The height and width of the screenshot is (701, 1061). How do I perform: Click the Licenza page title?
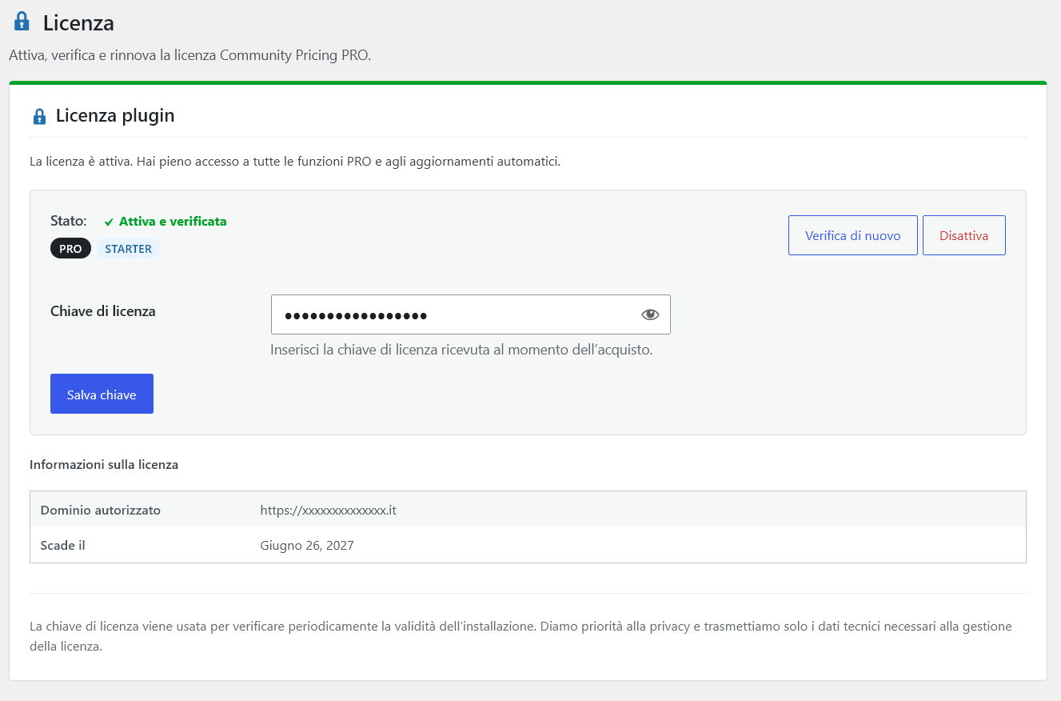[x=78, y=22]
